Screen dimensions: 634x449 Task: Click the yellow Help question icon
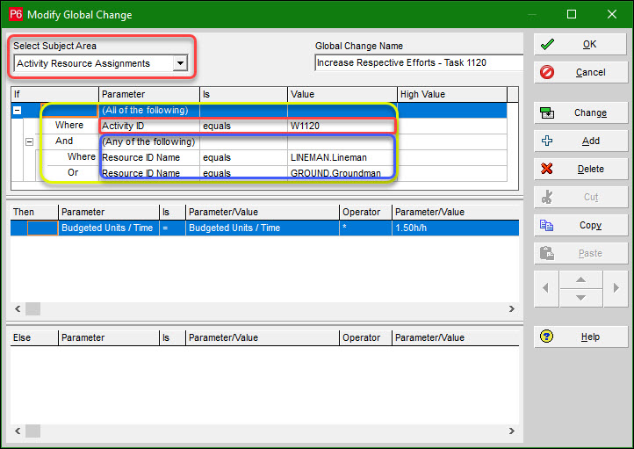point(547,337)
